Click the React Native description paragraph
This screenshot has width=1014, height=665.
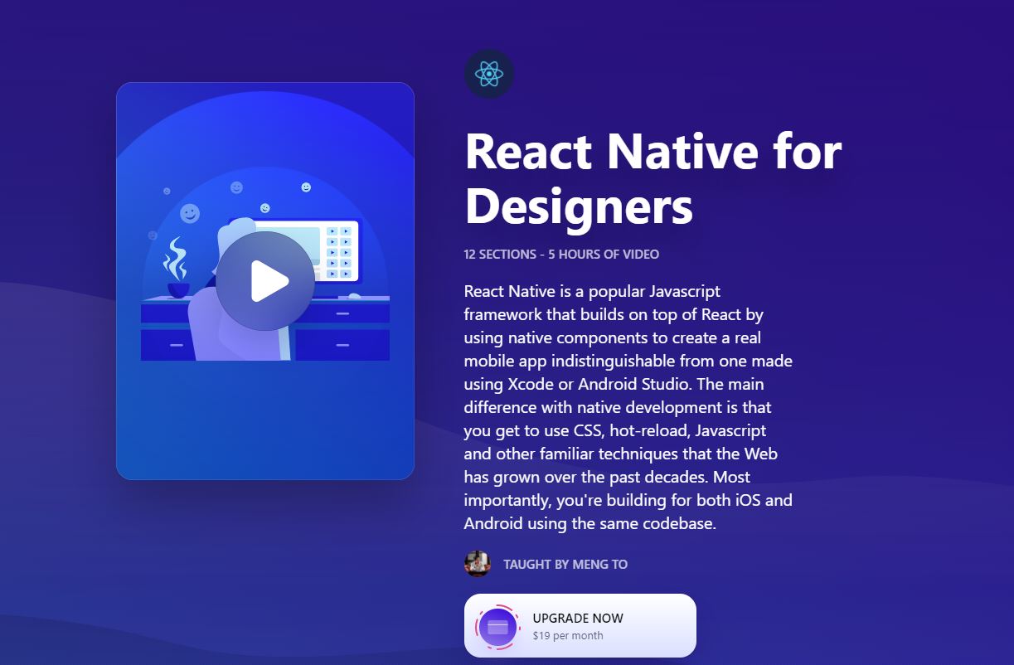(x=628, y=407)
